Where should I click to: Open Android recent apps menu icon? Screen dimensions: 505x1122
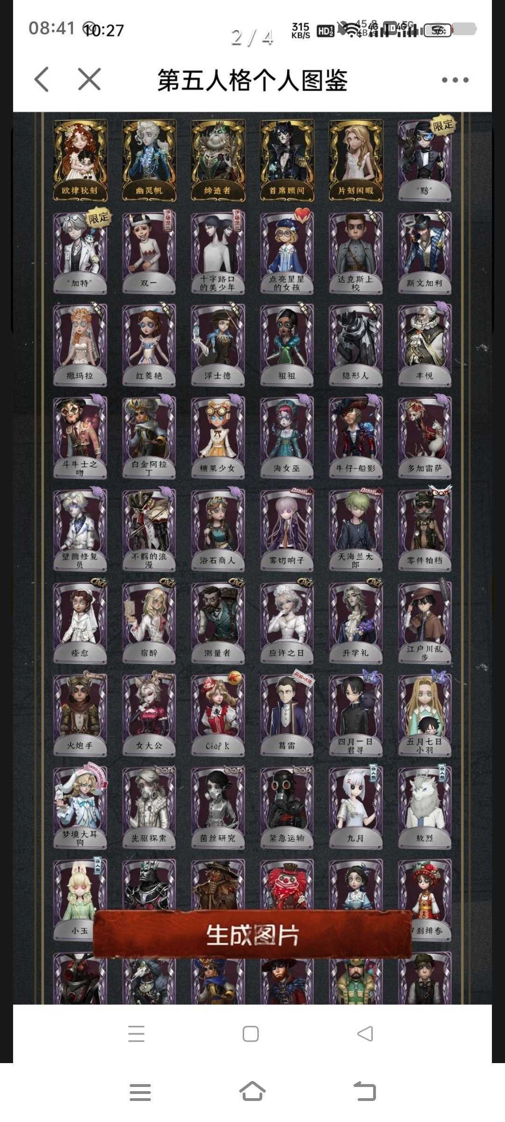(140, 1093)
